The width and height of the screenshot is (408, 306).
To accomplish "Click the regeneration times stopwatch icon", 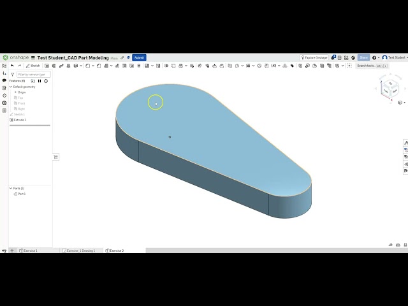I will pyautogui.click(x=46, y=81).
